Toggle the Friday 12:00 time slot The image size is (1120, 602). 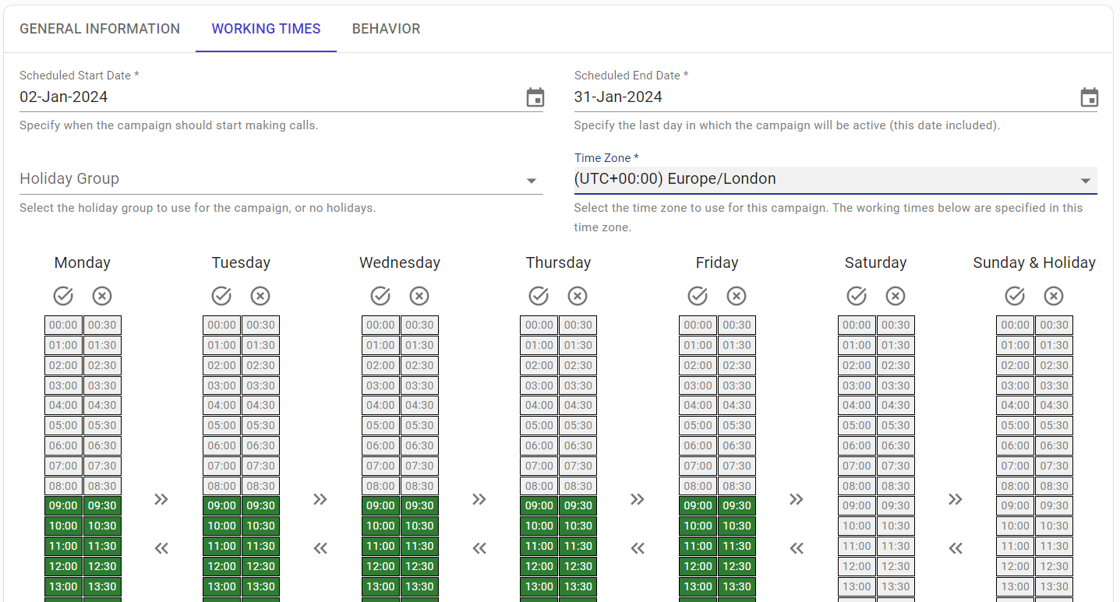698,567
